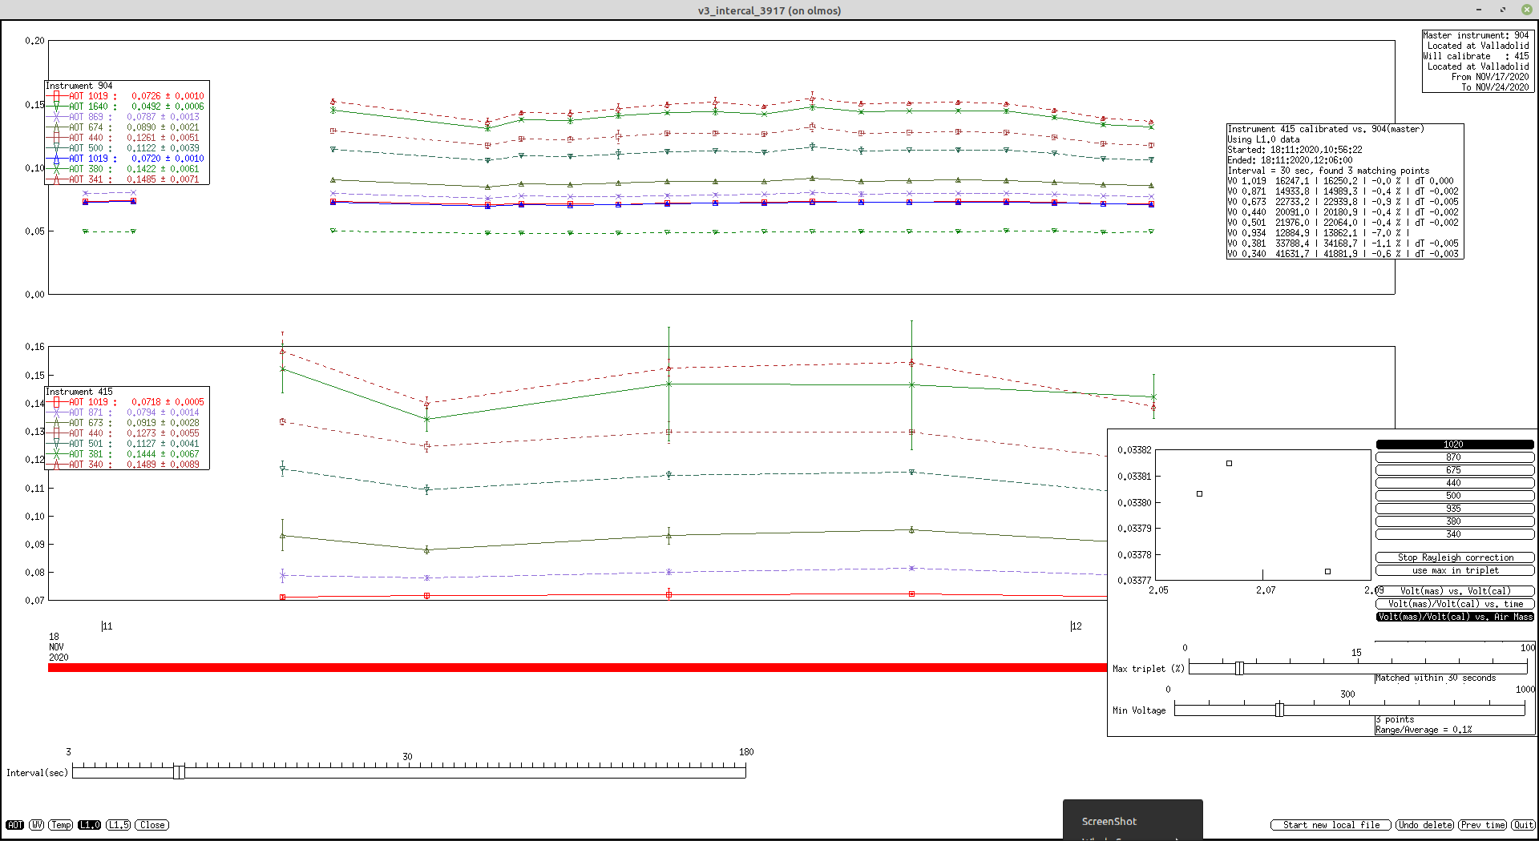
Task: Select the 1020 wavelength channel
Action: tap(1455, 445)
